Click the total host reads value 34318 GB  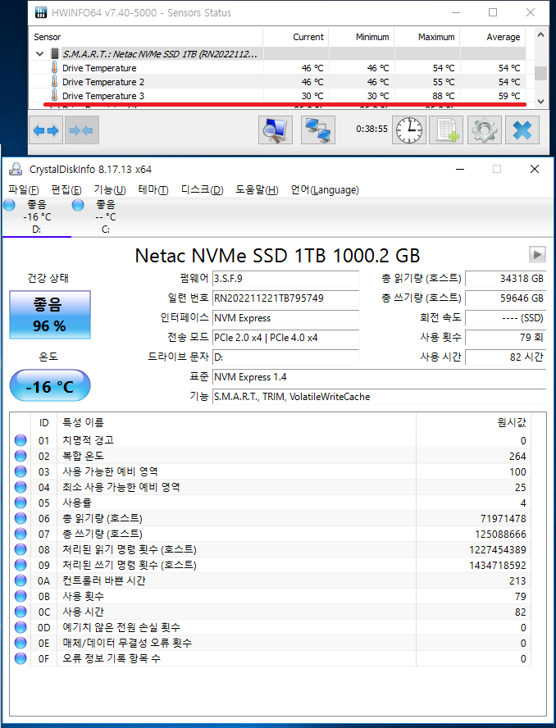click(x=505, y=279)
